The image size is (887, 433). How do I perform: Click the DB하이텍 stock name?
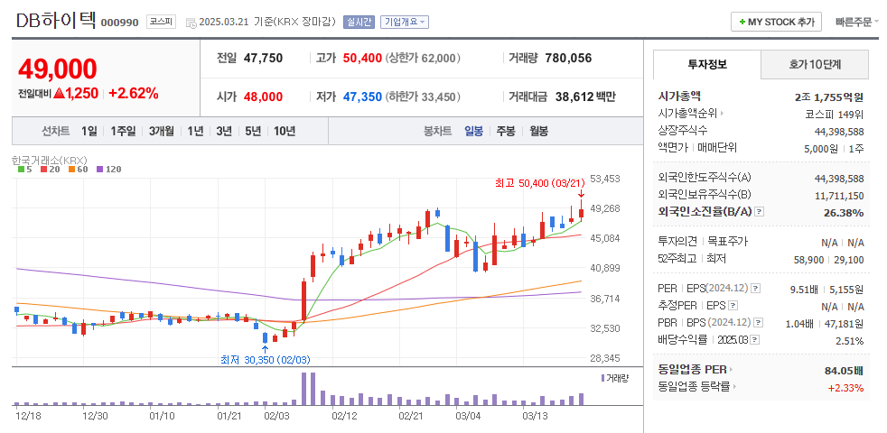(56, 21)
